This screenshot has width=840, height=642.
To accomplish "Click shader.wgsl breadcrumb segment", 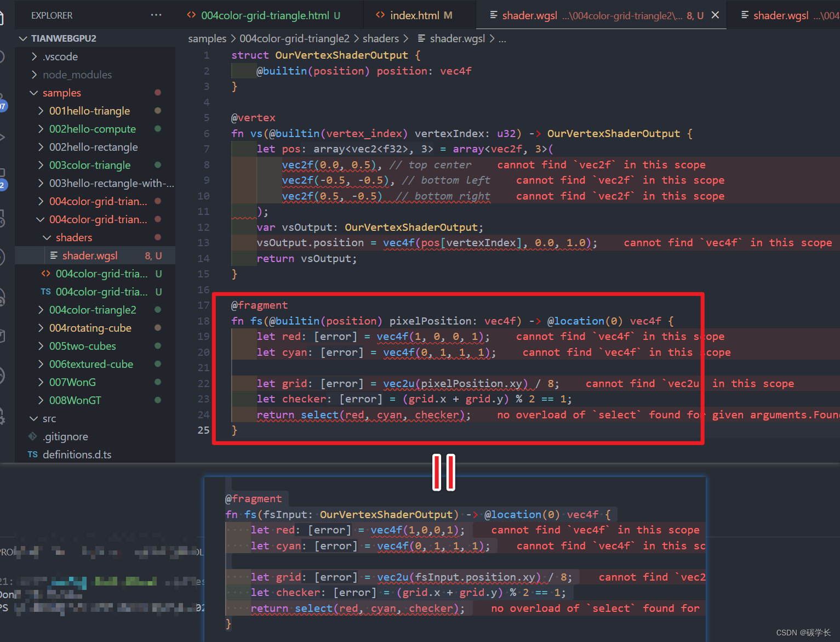I will pos(452,38).
